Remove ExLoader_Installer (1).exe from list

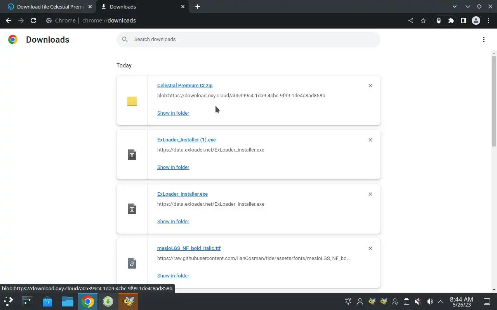(x=370, y=140)
